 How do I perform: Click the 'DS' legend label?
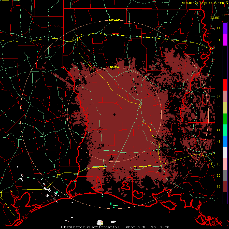(x=218, y=153)
